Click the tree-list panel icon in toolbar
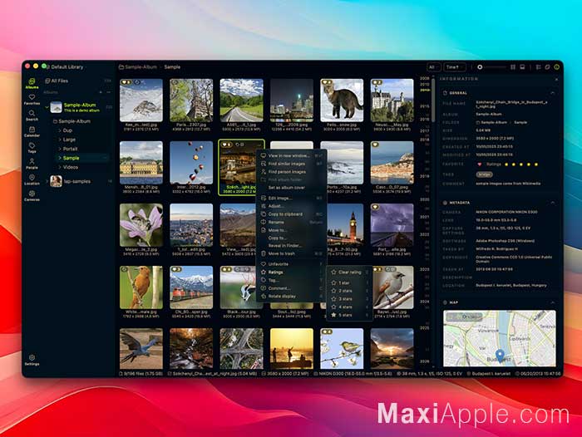 (x=538, y=67)
